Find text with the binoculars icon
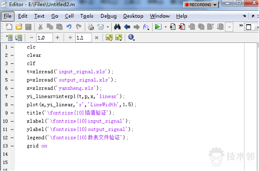Screen dimensions: 259x171 [x=117, y=27]
